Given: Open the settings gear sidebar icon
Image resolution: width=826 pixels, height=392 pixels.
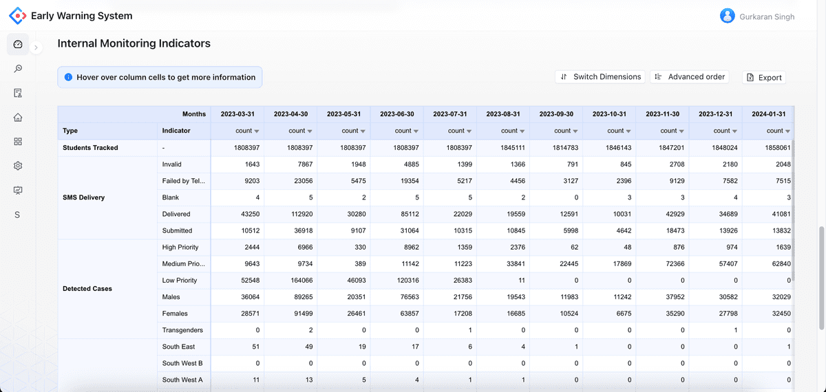Looking at the screenshot, I should 18,166.
